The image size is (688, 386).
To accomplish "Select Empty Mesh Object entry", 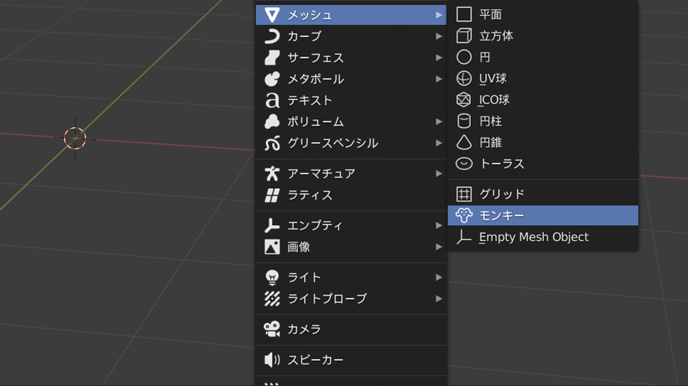I will click(533, 237).
